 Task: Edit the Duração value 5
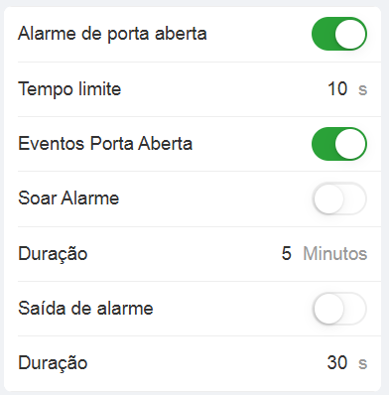(x=287, y=254)
